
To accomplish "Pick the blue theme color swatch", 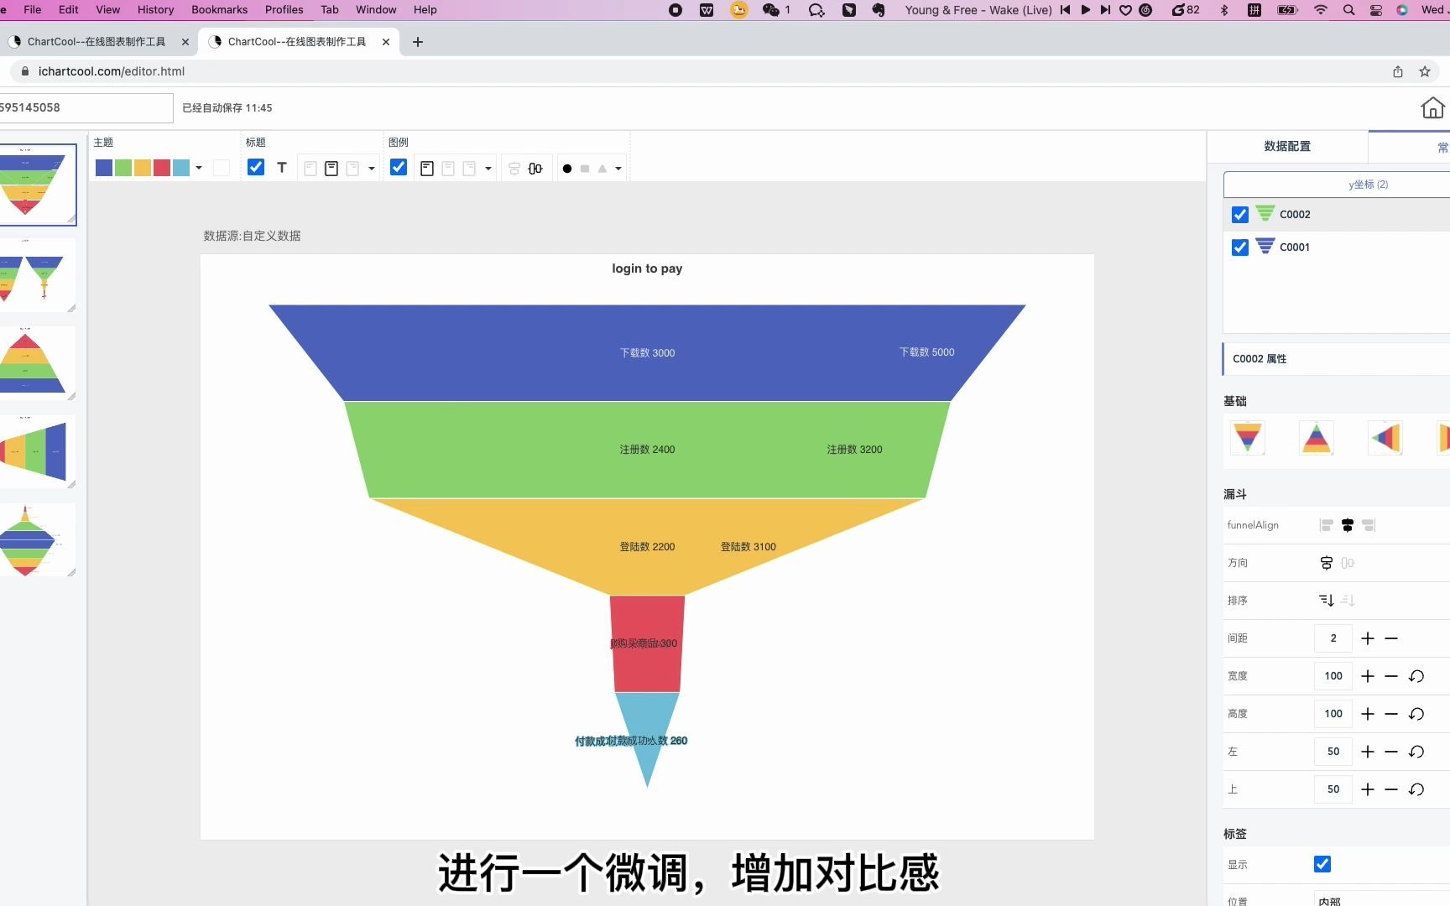I will [x=104, y=168].
